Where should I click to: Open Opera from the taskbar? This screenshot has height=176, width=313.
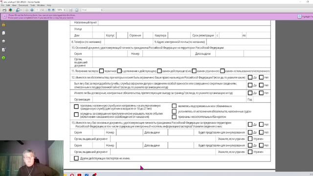click(x=72, y=175)
